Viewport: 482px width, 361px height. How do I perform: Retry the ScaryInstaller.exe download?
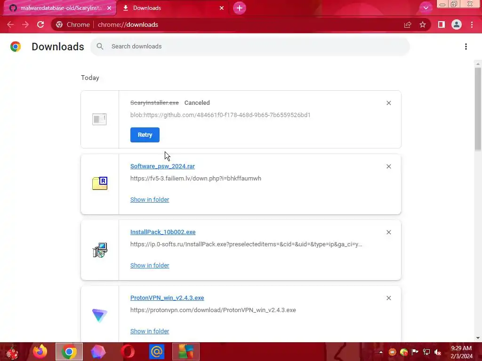[145, 135]
